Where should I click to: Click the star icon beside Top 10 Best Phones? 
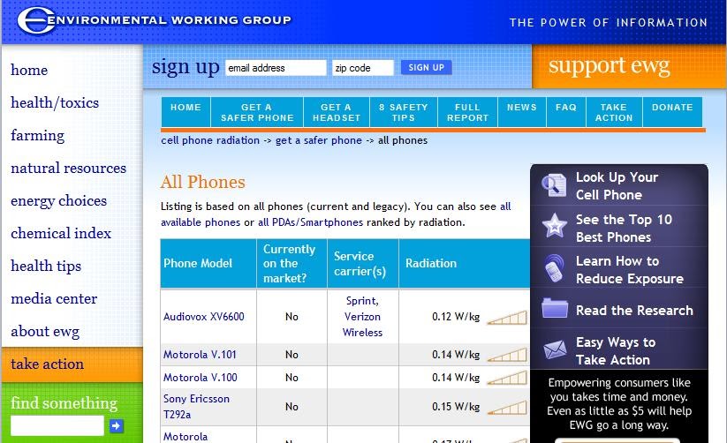coord(555,226)
